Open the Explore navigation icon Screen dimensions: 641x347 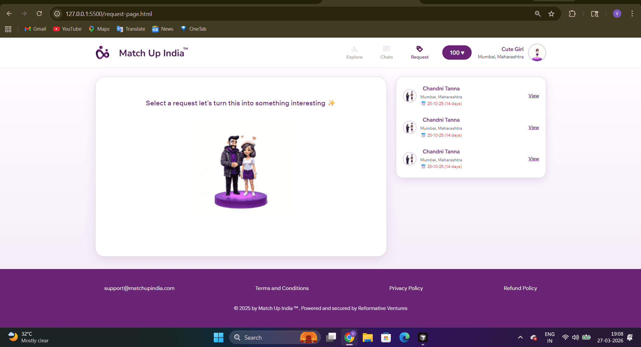point(354,49)
